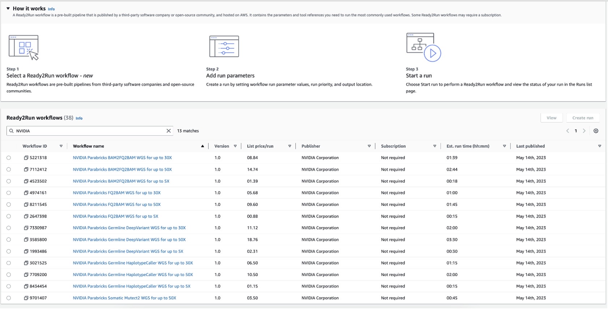Viewport: 608px width, 309px height.
Task: Click the Create run button
Action: click(x=583, y=118)
